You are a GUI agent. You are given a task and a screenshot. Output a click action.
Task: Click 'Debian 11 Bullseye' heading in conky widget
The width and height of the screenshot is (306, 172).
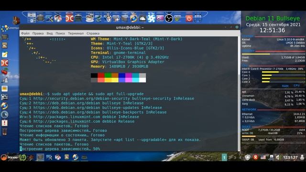pyautogui.click(x=273, y=18)
